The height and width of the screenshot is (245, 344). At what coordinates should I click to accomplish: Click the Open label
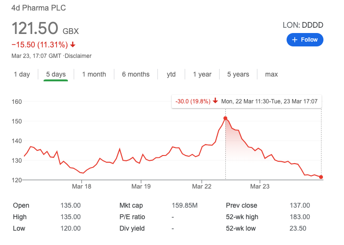pos(21,205)
